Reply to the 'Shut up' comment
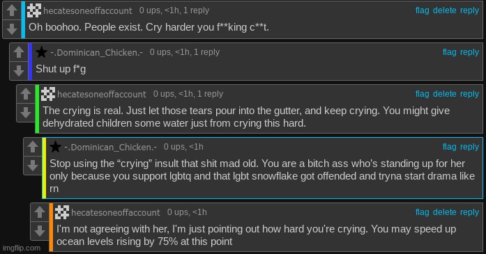This screenshot has width=486, height=254. pyautogui.click(x=469, y=52)
